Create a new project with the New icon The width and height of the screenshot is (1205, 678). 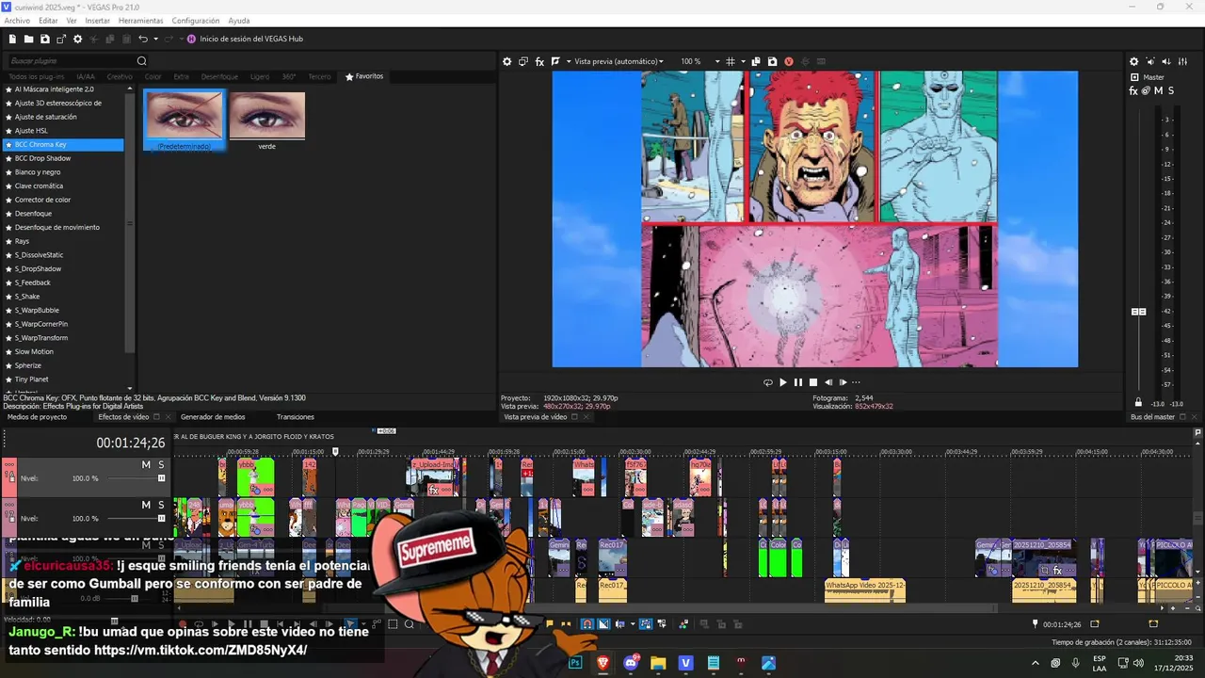12,39
